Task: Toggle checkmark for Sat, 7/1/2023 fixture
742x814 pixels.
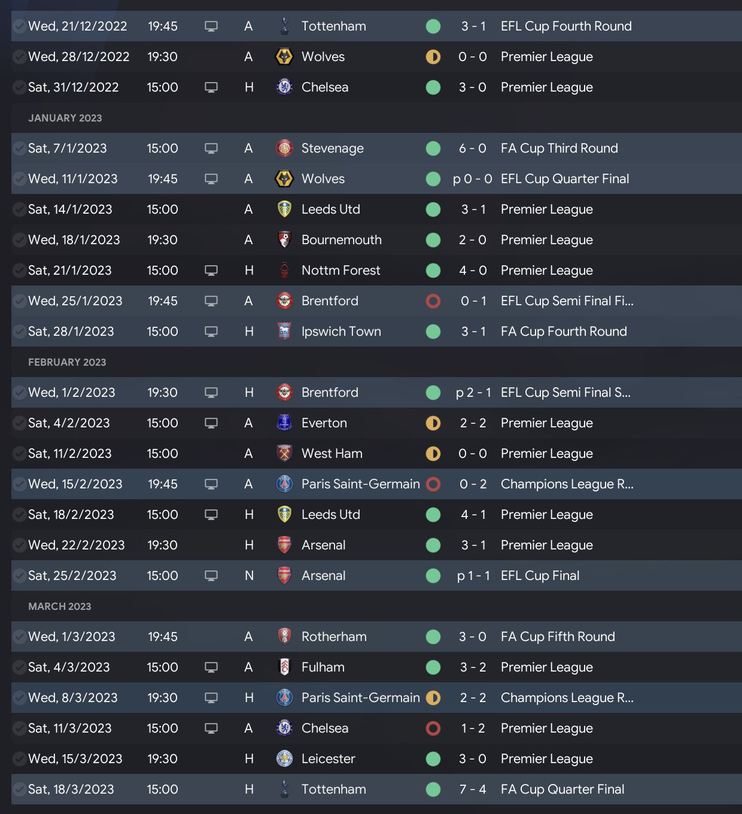Action: 19,148
